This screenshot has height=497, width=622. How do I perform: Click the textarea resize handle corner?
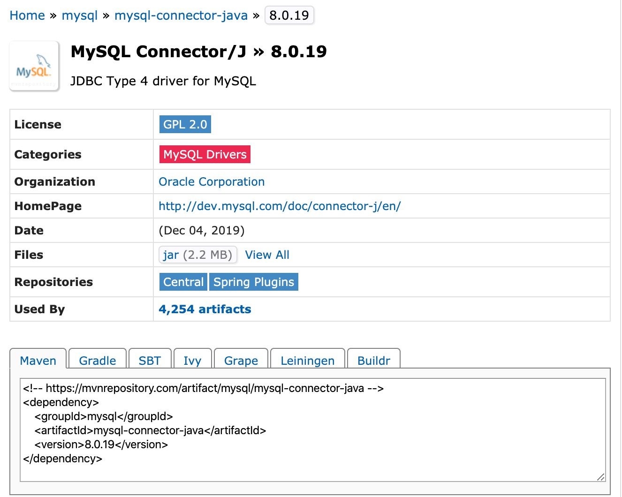tap(601, 477)
